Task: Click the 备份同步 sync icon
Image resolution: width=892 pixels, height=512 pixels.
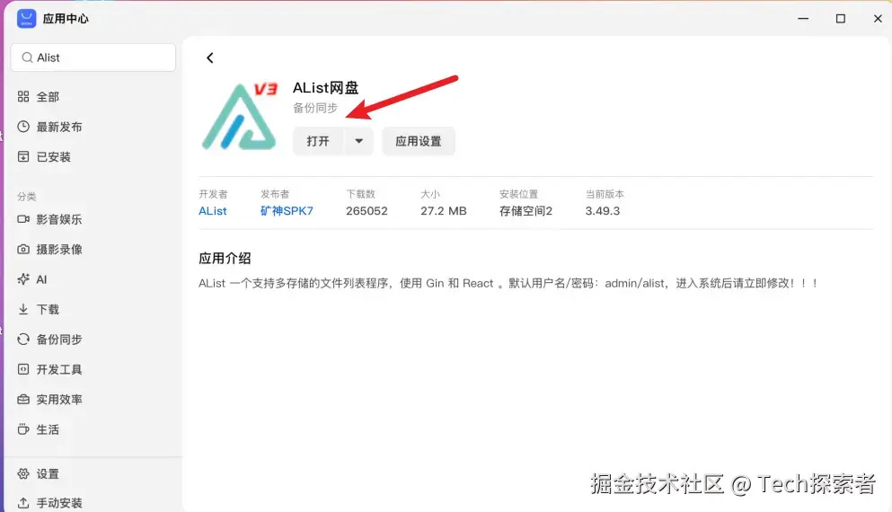Action: 23,339
